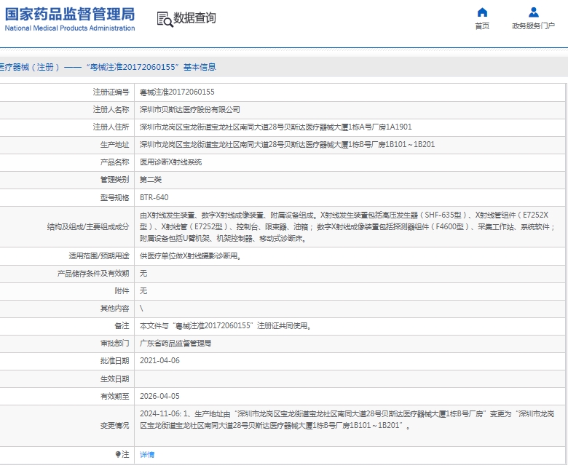The image size is (568, 468).
Task: Click the change record dated 2024-11-06
Action: pos(347,420)
